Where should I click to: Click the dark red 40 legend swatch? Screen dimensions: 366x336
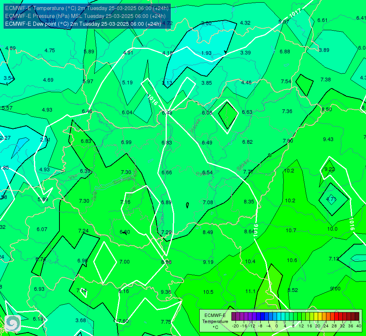point(357,317)
